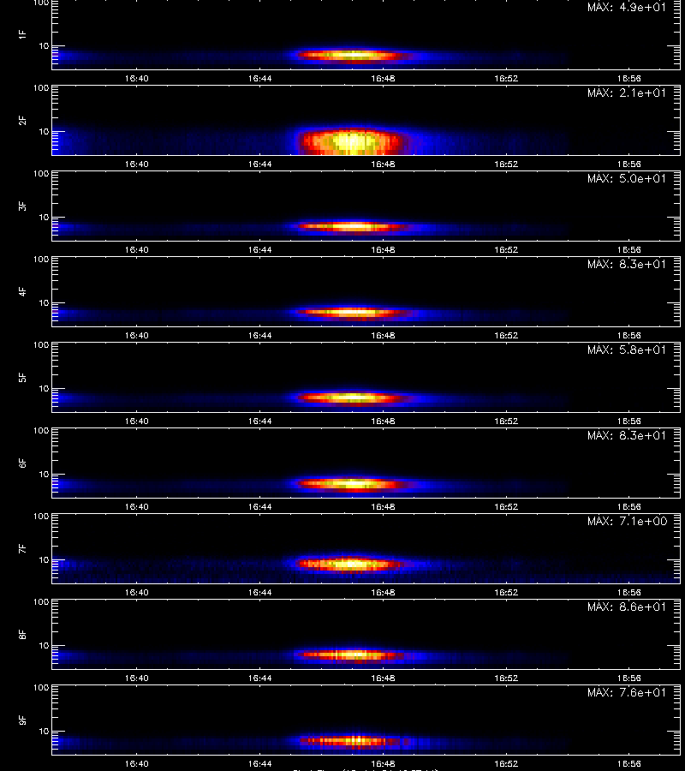Click the 100 y-axis label of panel 9F

point(41,687)
